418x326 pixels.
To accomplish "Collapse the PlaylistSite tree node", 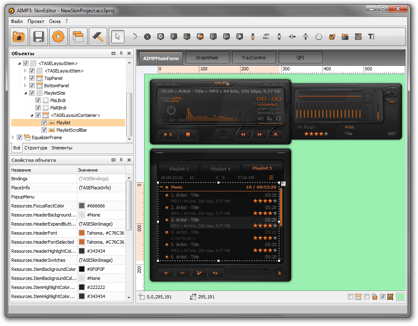I will (26, 93).
